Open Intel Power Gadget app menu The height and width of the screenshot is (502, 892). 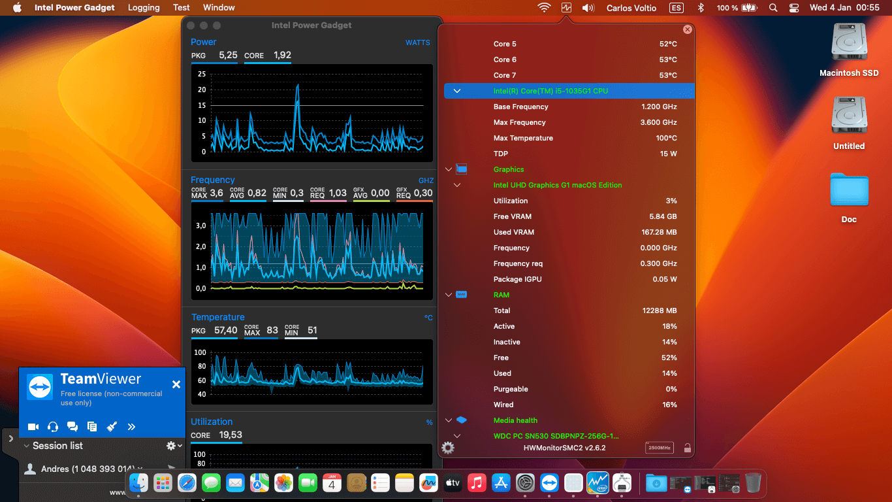coord(74,8)
